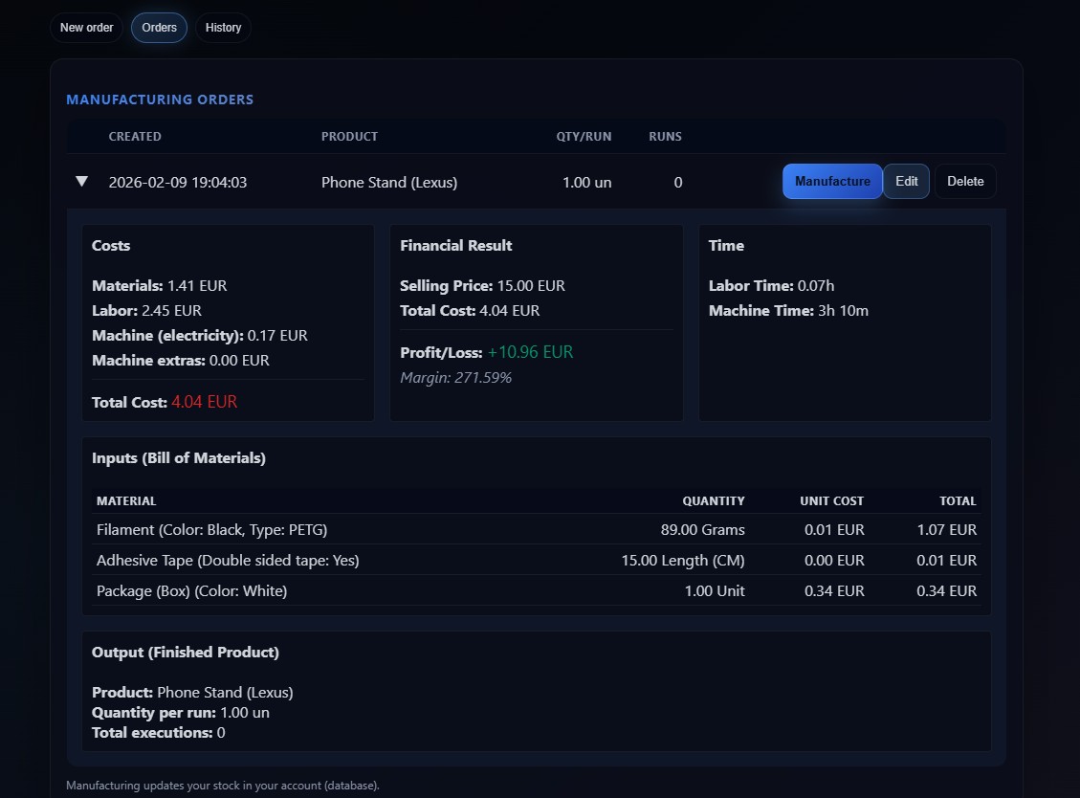The width and height of the screenshot is (1080, 798).
Task: Click the green Profit/Loss value
Action: click(x=530, y=353)
